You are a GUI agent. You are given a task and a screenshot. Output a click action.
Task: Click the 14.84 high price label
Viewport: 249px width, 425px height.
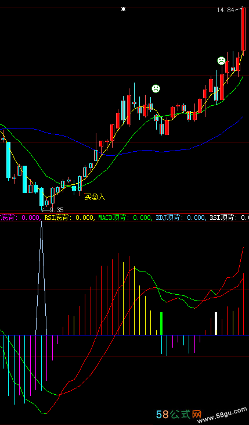pyautogui.click(x=225, y=10)
